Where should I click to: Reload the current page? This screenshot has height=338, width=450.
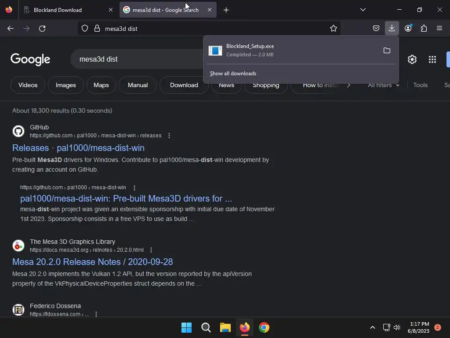[42, 29]
